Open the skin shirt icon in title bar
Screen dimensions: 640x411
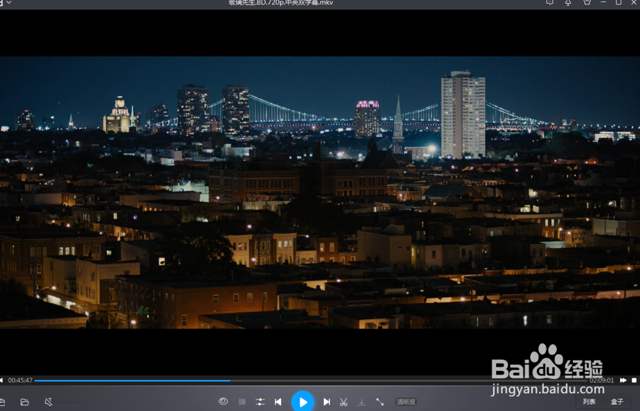tap(587, 3)
